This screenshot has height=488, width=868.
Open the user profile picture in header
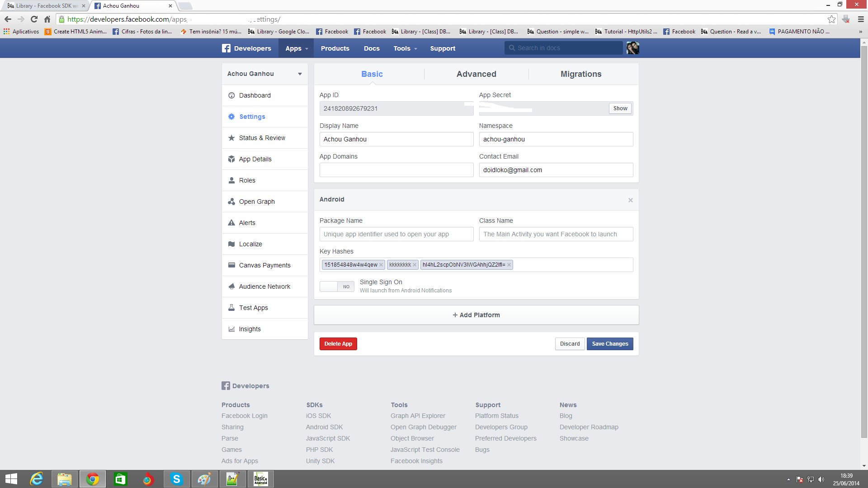pos(632,48)
